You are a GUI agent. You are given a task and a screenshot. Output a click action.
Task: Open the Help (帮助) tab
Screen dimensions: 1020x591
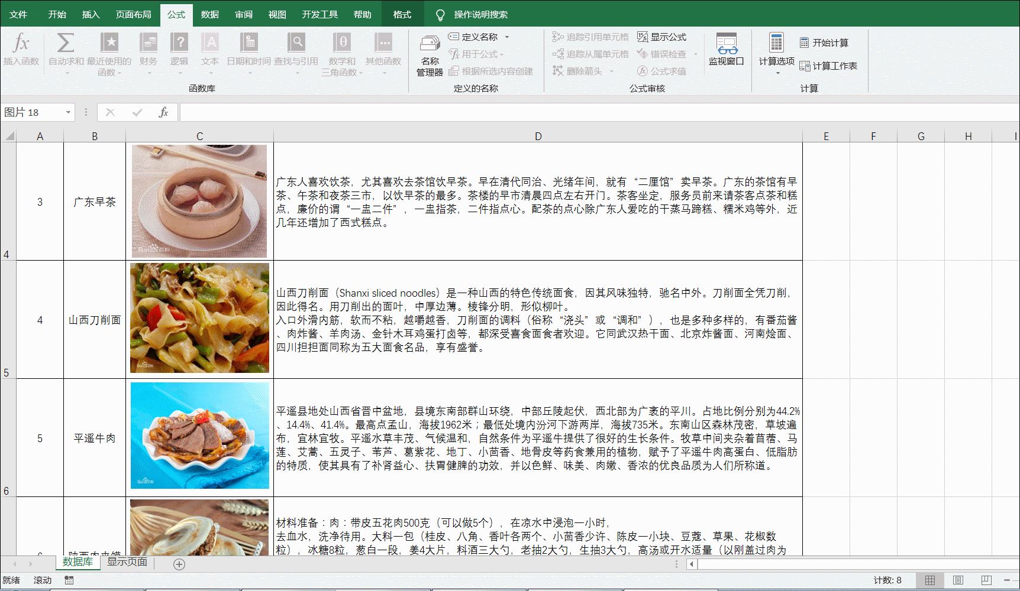363,14
